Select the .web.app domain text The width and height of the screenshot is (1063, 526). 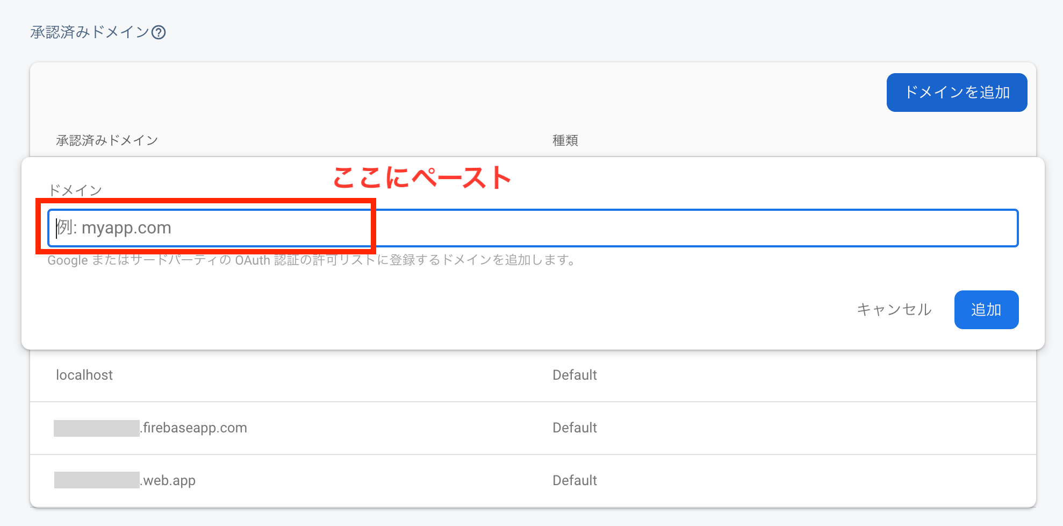pos(169,480)
